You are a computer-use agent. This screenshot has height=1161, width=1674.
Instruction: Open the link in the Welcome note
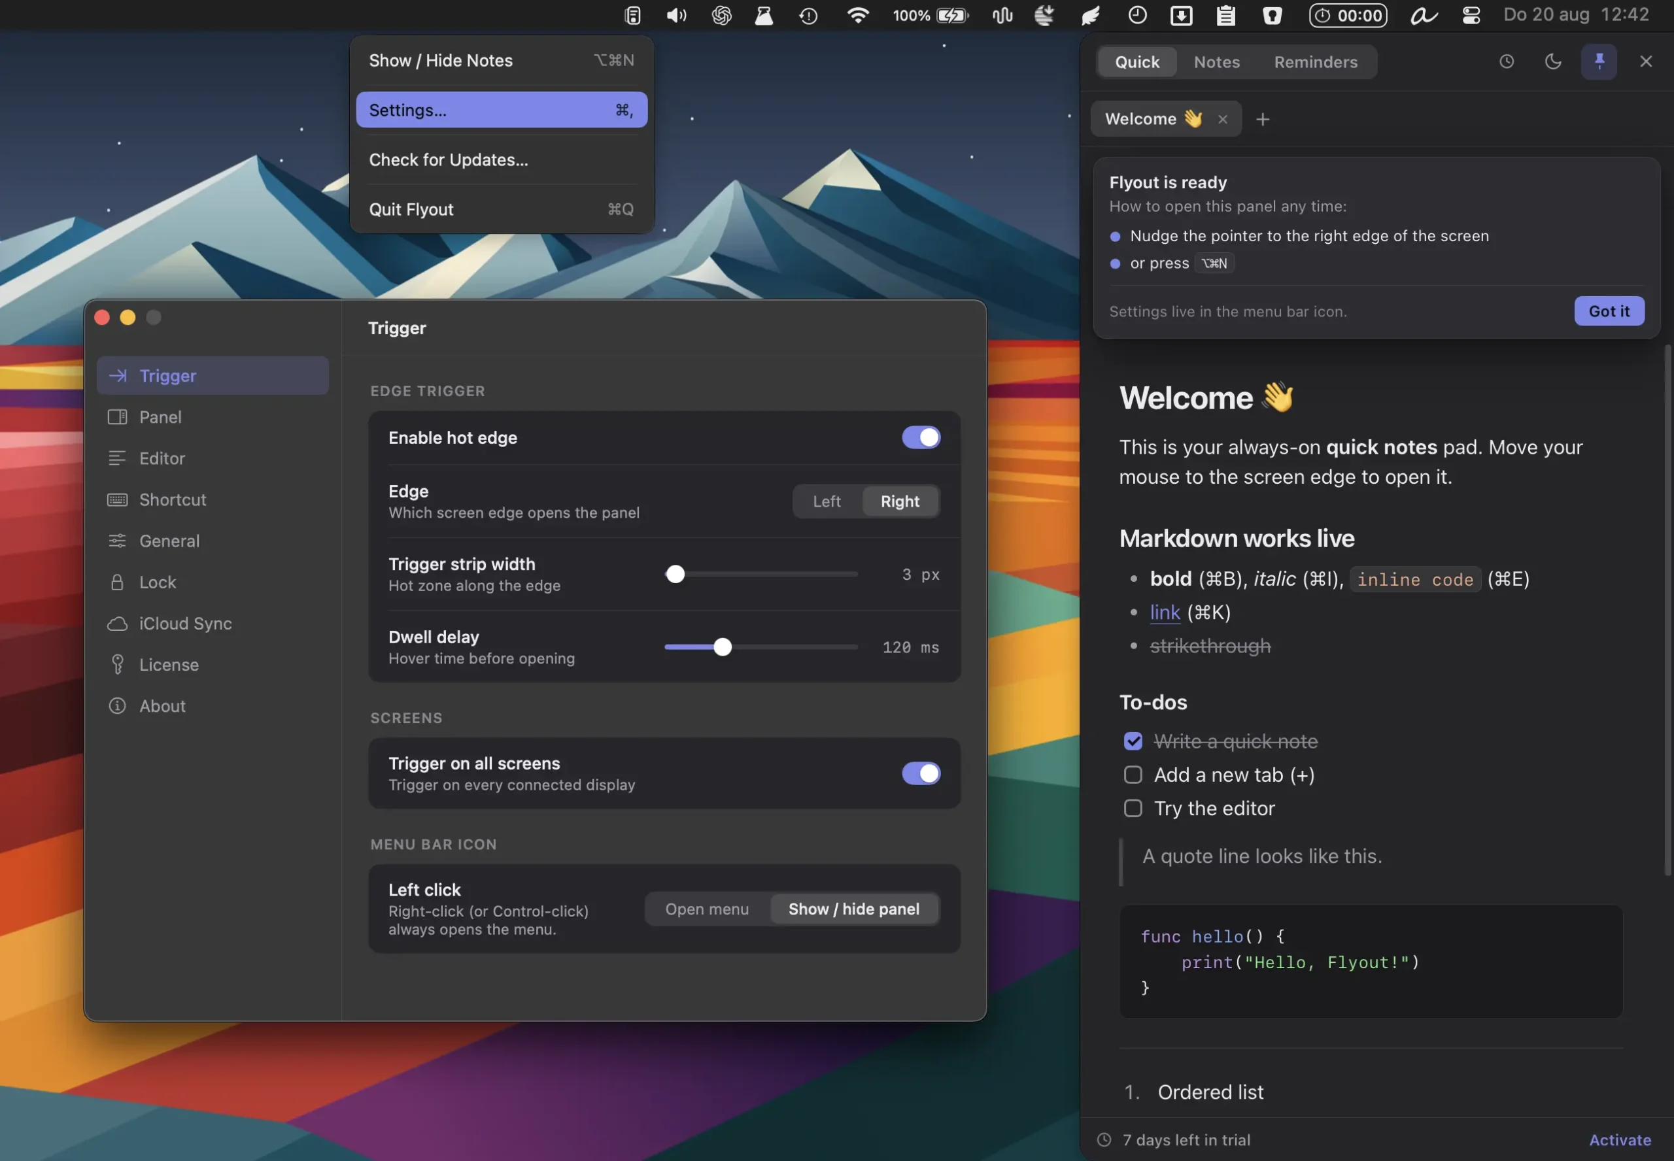click(1165, 613)
